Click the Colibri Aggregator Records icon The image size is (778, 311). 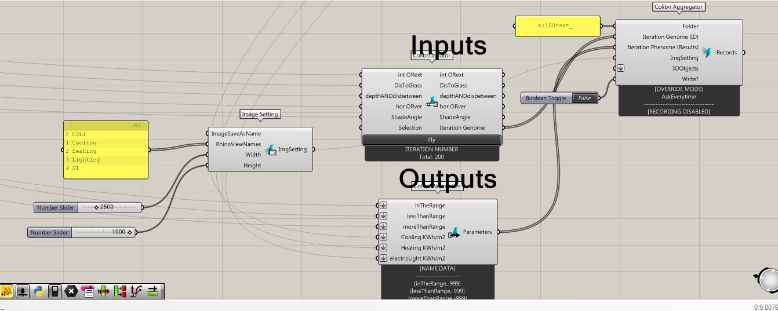click(707, 53)
